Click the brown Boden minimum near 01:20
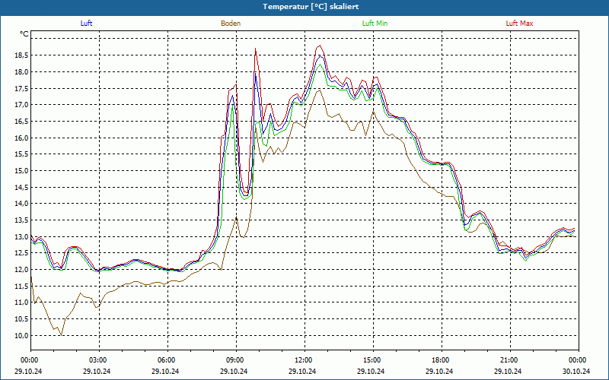 61,334
